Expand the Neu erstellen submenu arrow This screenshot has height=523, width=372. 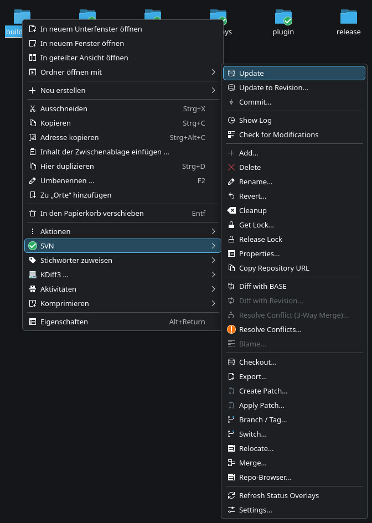click(213, 90)
